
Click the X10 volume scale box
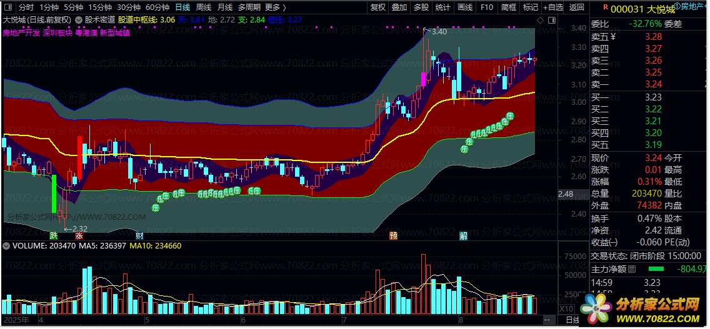(567, 308)
